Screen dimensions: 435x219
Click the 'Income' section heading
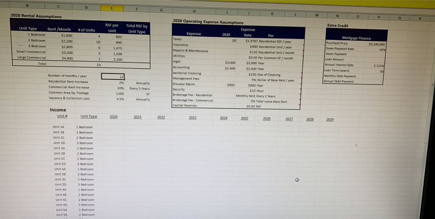pyautogui.click(x=58, y=110)
